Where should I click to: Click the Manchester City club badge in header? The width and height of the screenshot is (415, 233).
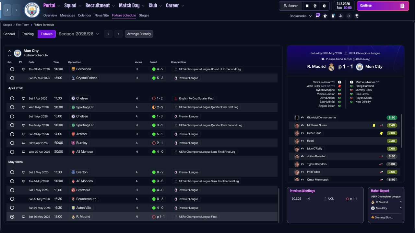(x=32, y=10)
